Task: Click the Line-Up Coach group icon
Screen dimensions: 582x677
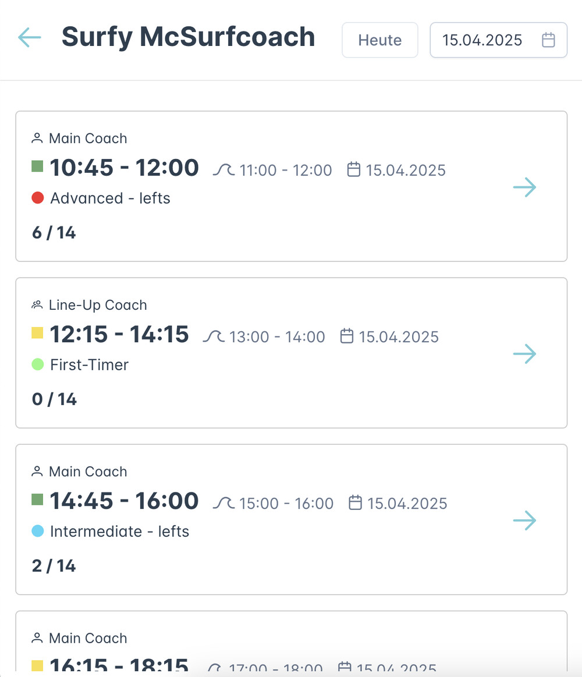Action: tap(37, 304)
